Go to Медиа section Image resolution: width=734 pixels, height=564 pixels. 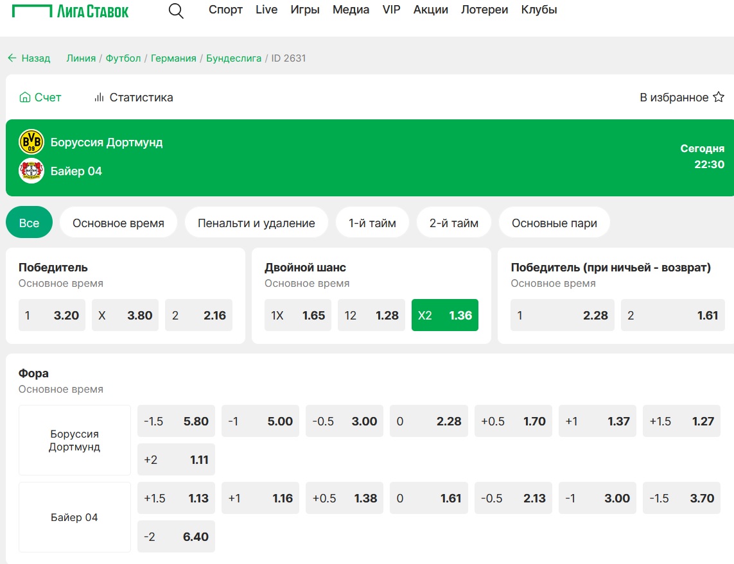point(351,10)
